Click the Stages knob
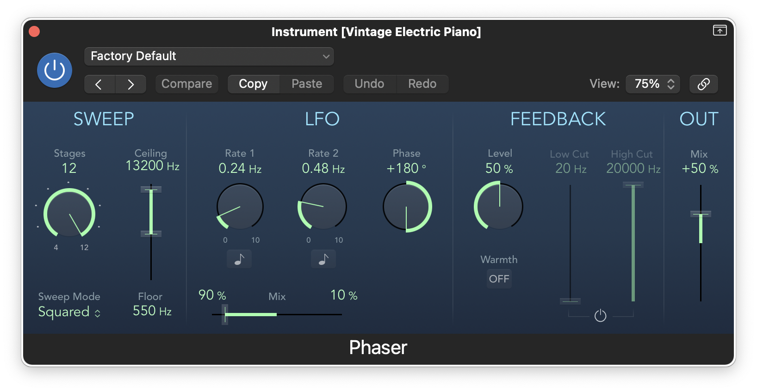 [x=69, y=214]
